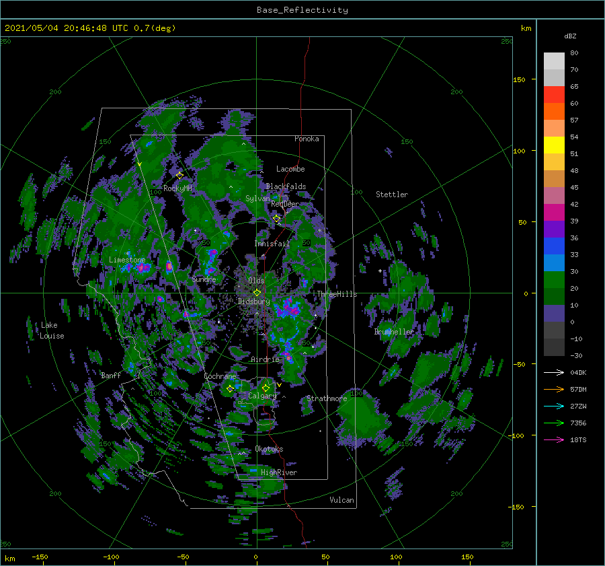Pick the yellow swatch between 54 and 51 dBZ
Screen dimensions: 605x566
coord(554,145)
